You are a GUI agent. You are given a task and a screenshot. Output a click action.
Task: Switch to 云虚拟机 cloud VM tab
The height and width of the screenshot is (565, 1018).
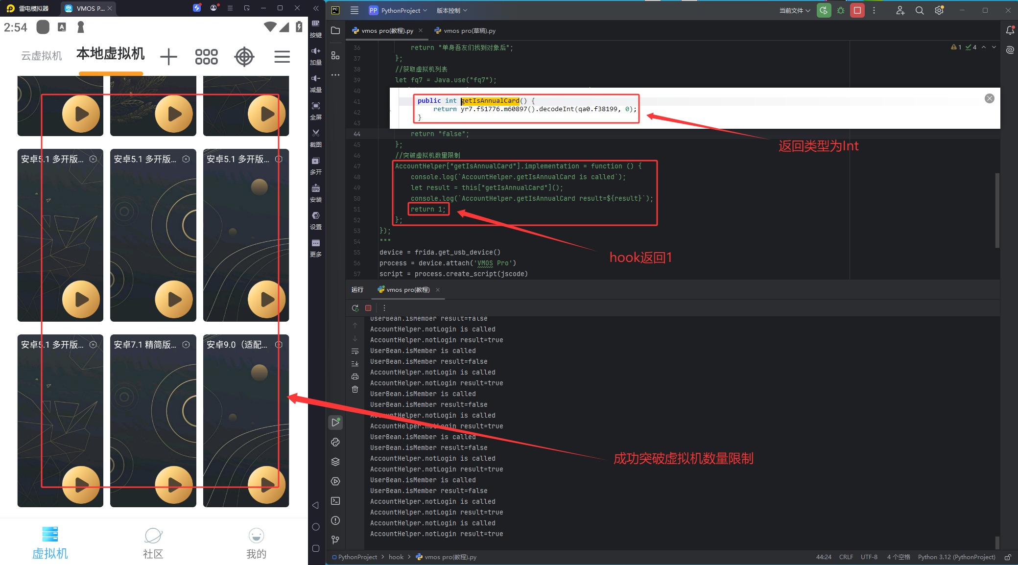tap(42, 56)
